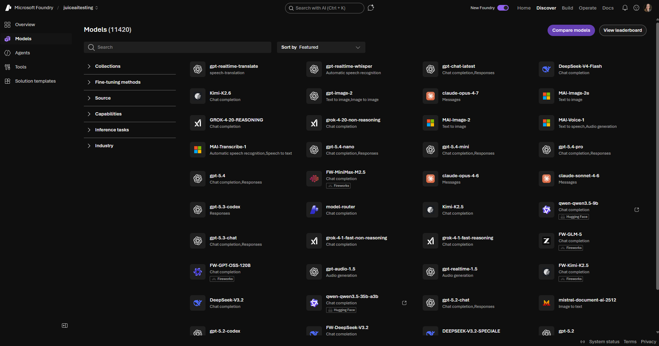
Task: Click the new chat icon beside search
Action: 371,8
